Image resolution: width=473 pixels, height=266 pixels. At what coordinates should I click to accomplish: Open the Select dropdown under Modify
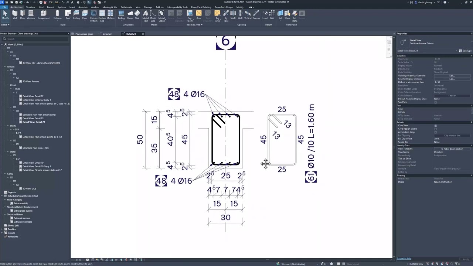click(5, 25)
